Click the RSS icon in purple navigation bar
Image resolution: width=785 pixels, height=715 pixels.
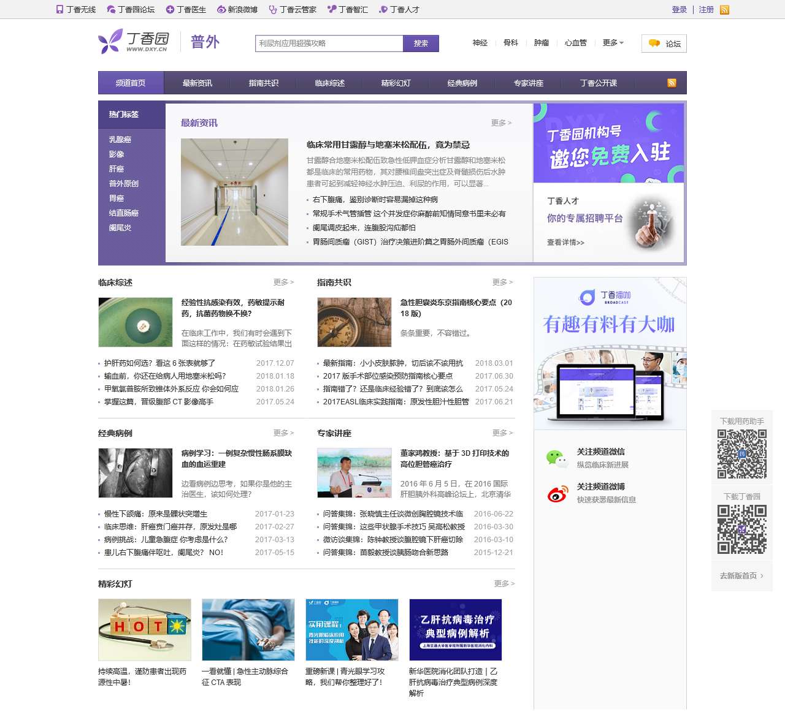coord(672,83)
